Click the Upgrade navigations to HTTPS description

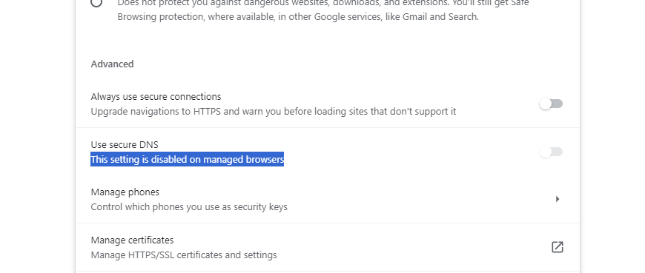tap(274, 111)
